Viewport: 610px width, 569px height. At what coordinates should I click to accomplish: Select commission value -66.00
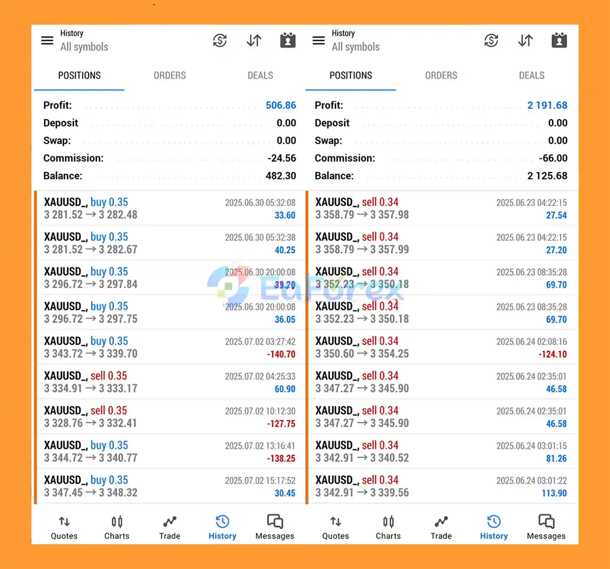[553, 158]
